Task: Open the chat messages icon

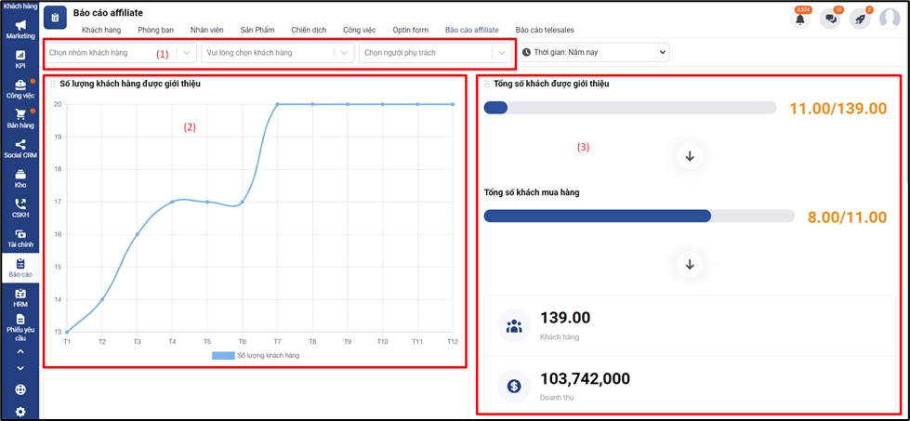Action: click(830, 19)
